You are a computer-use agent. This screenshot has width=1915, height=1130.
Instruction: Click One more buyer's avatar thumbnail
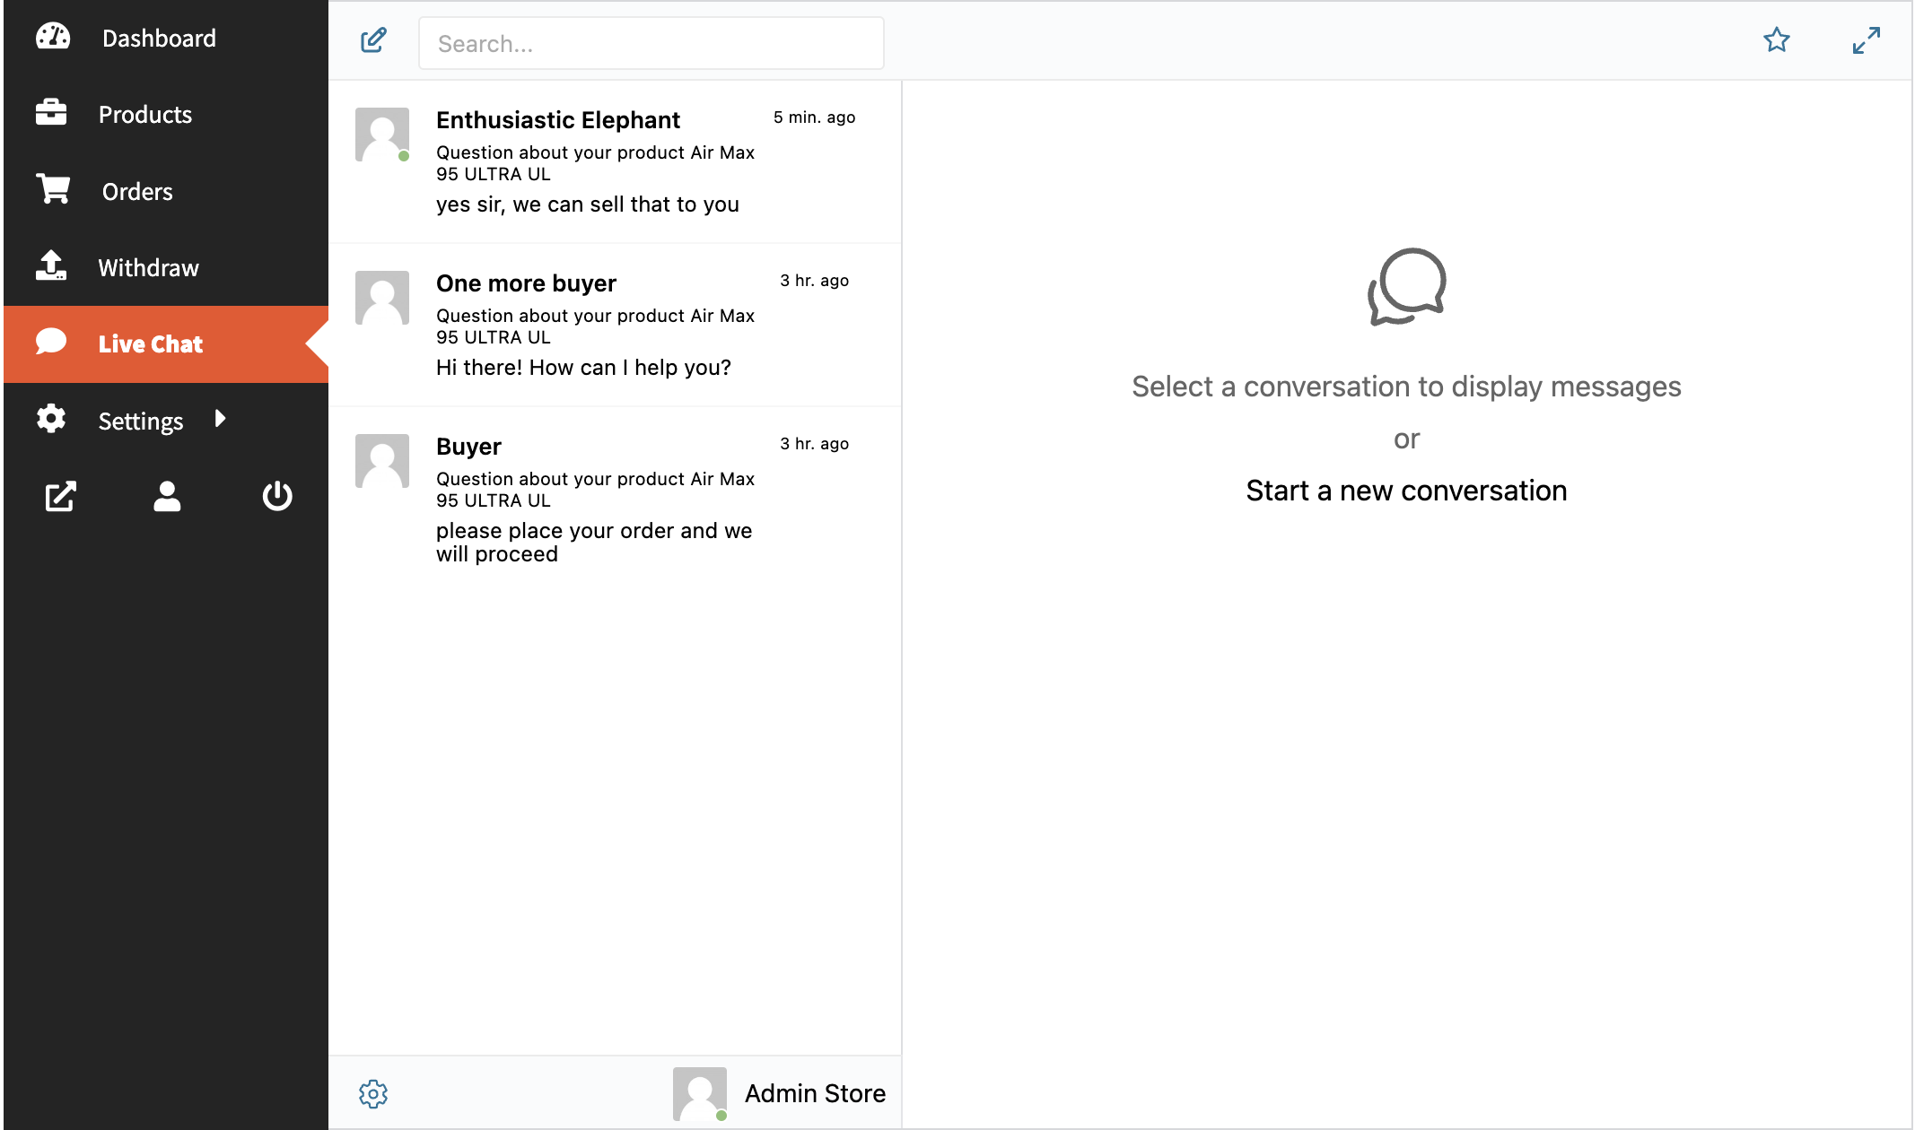[x=382, y=298]
